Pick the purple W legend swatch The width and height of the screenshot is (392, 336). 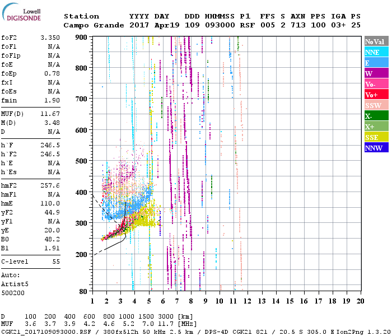tap(375, 73)
